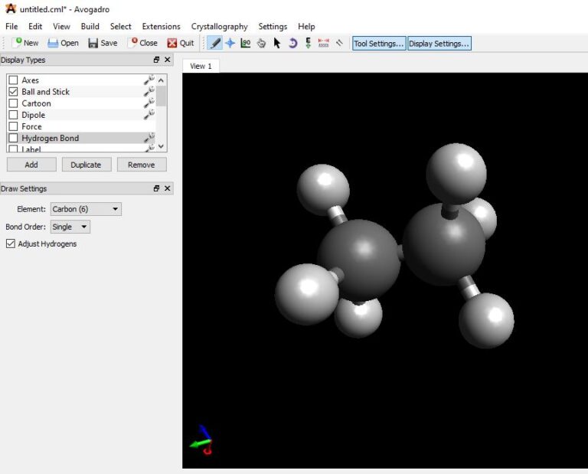Uncheck Ball and Stick display type
Screen dimensions: 588x474
(13, 92)
